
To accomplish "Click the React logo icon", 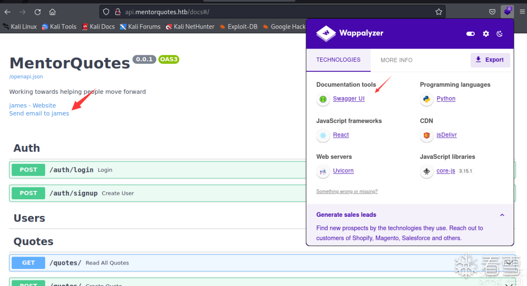I will pos(323,135).
